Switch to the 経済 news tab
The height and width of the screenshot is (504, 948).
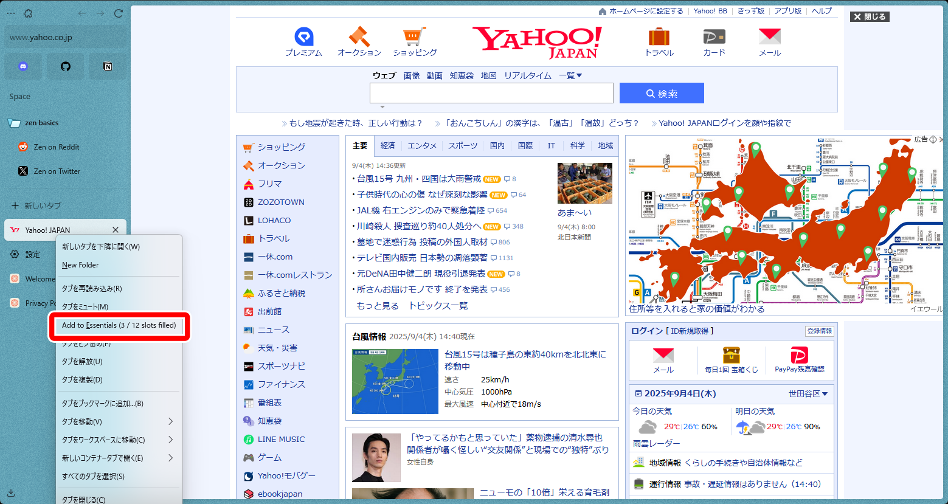pyautogui.click(x=388, y=146)
